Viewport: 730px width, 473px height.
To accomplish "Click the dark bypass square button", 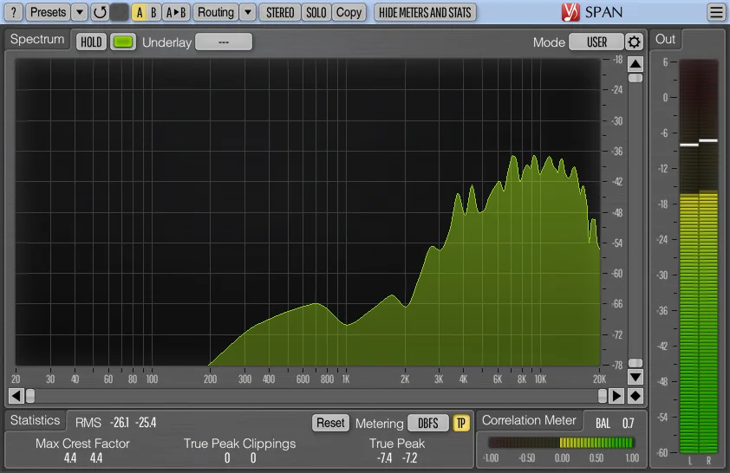I will tap(120, 12).
